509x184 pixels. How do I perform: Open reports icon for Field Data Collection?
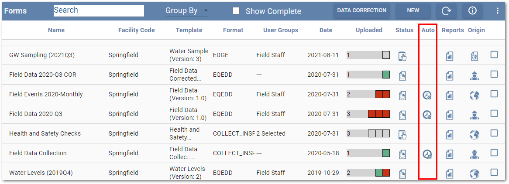(x=450, y=154)
